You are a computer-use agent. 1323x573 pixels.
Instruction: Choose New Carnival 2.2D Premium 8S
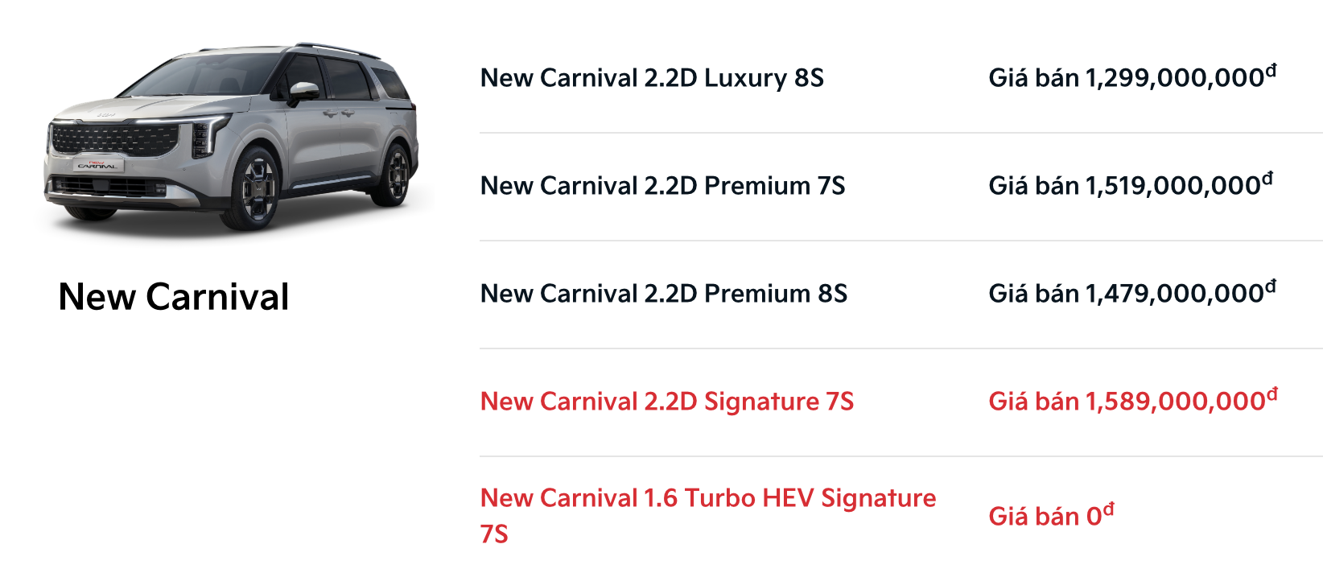[663, 294]
